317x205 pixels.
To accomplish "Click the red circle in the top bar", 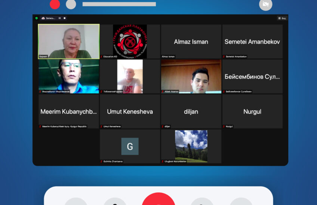I will (55, 4).
